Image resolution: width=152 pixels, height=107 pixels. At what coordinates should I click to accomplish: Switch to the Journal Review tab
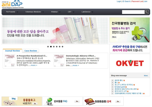(x=12, y=51)
